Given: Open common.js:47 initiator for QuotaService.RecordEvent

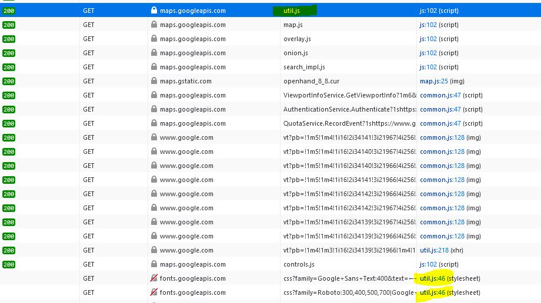Looking at the screenshot, I should [440, 123].
